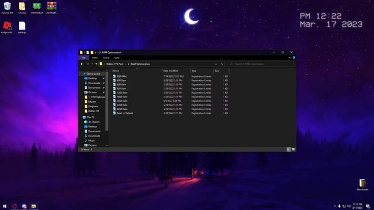Screen dimensions: 374x210
Task: Open 3D Objects under This PC
Action: [92, 122]
